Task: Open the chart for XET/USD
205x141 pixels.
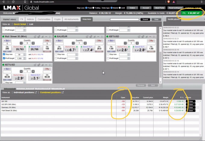Action: click(43, 65)
